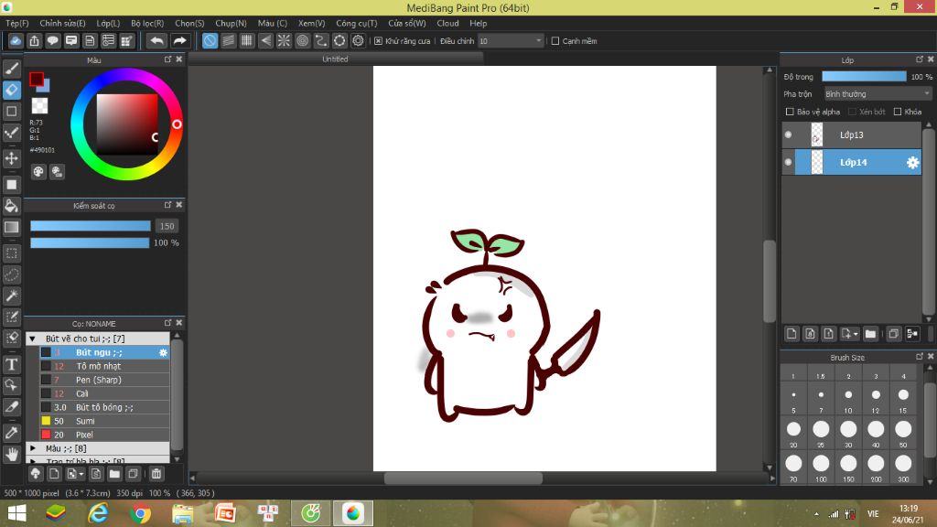Viewport: 937px width, 527px height.
Task: Select the Move tool
Action: coord(12,158)
